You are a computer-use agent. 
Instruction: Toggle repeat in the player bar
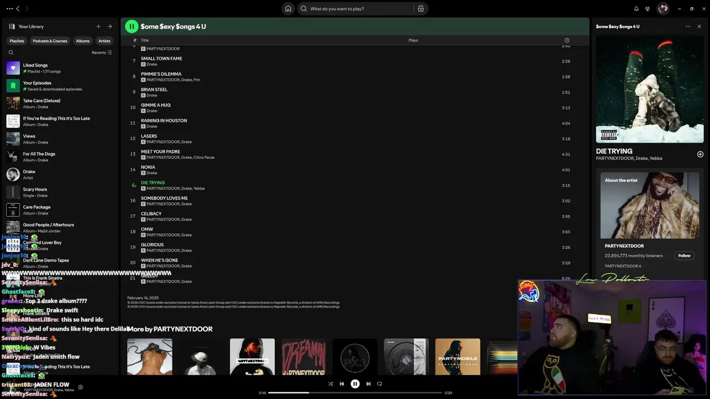(379, 383)
